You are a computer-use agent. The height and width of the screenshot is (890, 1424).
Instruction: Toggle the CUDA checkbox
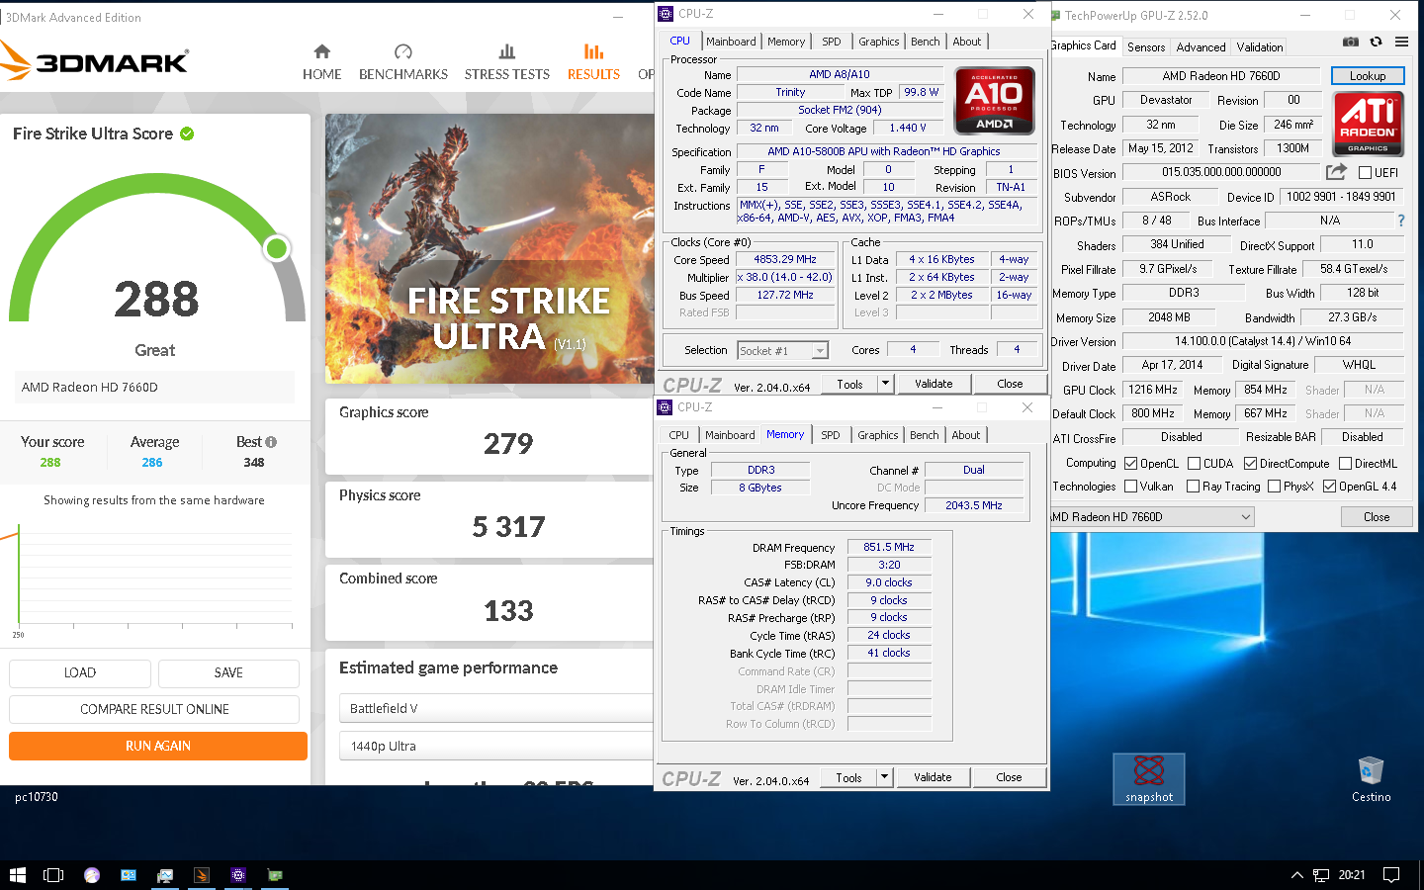(x=1195, y=463)
